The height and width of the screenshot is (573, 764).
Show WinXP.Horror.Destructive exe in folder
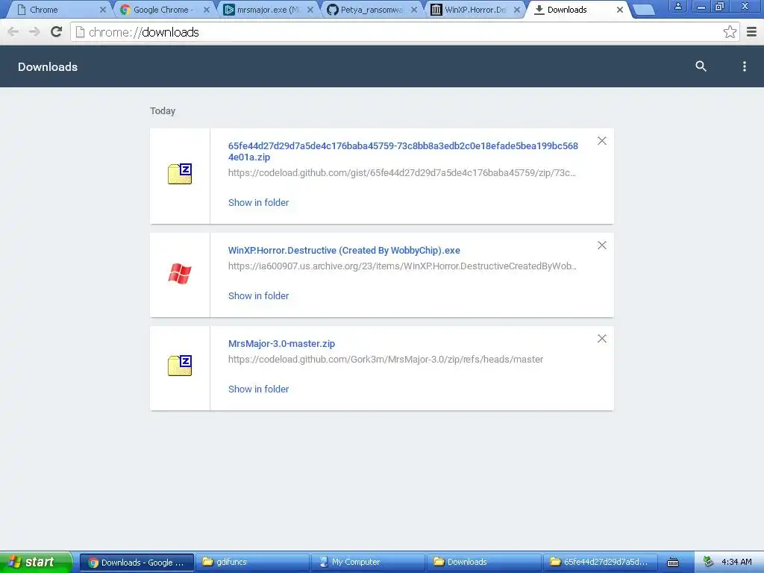pos(258,295)
